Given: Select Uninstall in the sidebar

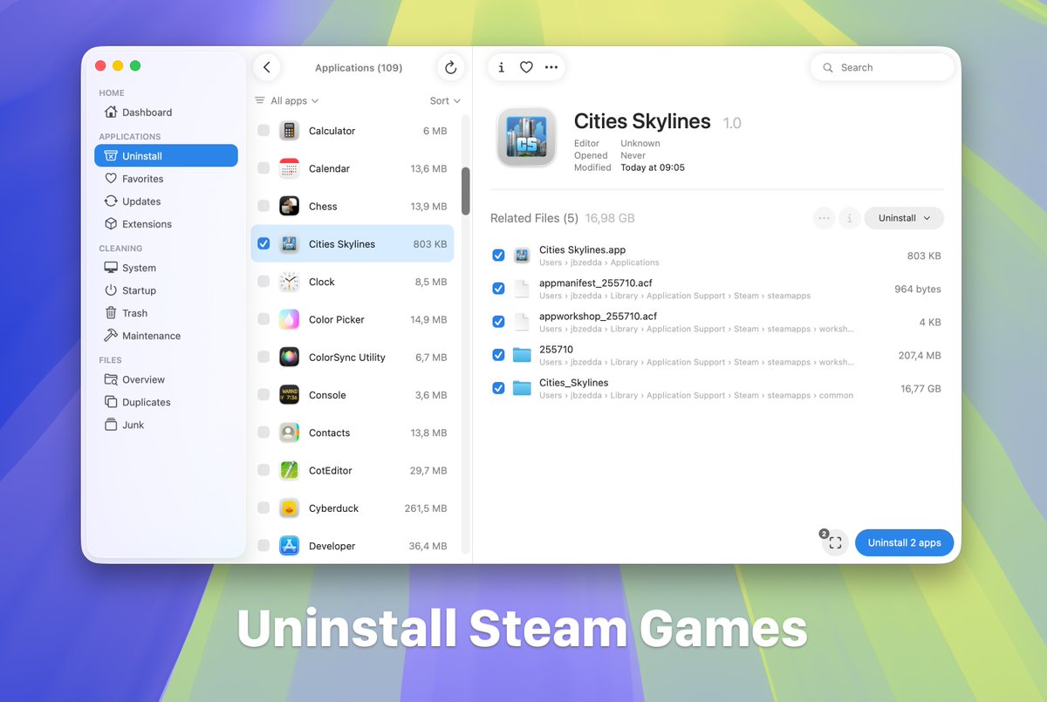Looking at the screenshot, I should point(166,156).
